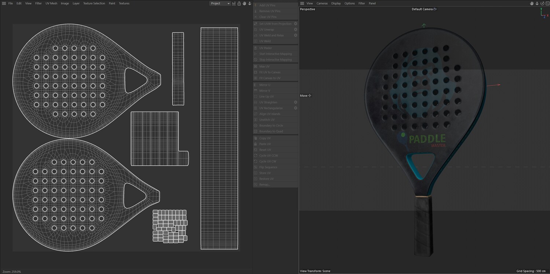Open the viewport Panel menu
Image resolution: width=550 pixels, height=274 pixels.
[x=372, y=3]
